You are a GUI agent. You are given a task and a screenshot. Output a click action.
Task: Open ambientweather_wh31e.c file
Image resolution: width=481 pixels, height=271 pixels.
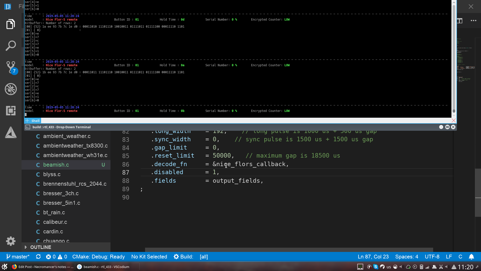pos(66,155)
